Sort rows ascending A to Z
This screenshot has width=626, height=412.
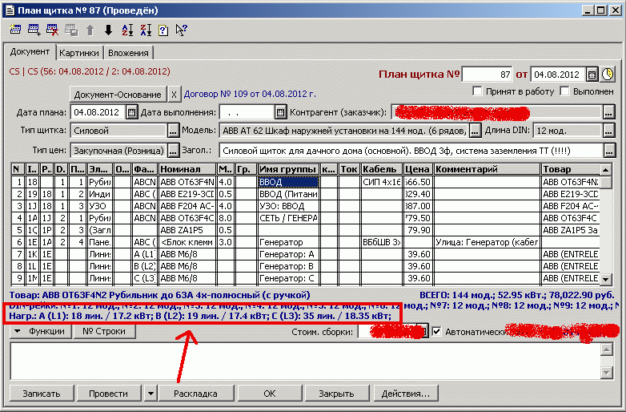[x=126, y=30]
